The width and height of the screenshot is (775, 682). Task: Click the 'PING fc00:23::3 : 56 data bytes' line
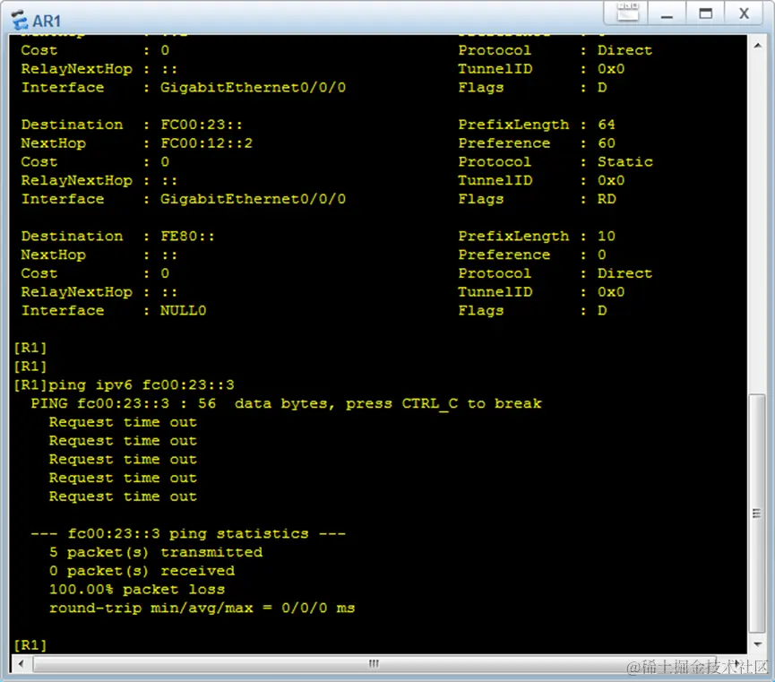(286, 403)
